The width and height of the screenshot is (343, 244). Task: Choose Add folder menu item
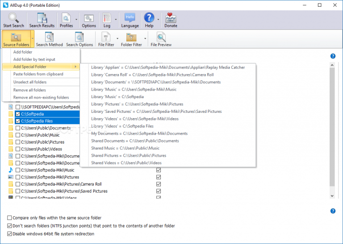pos(41,52)
